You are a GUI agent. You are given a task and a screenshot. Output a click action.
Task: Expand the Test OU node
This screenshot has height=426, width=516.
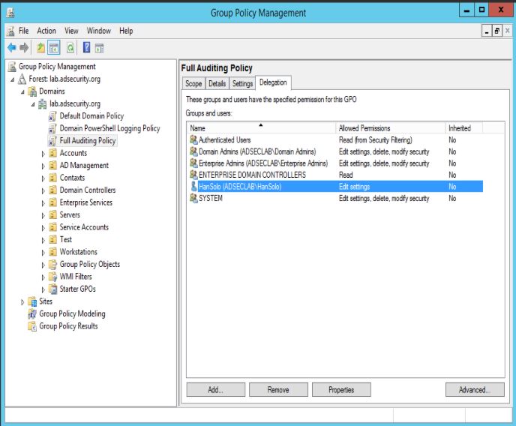[x=43, y=241]
